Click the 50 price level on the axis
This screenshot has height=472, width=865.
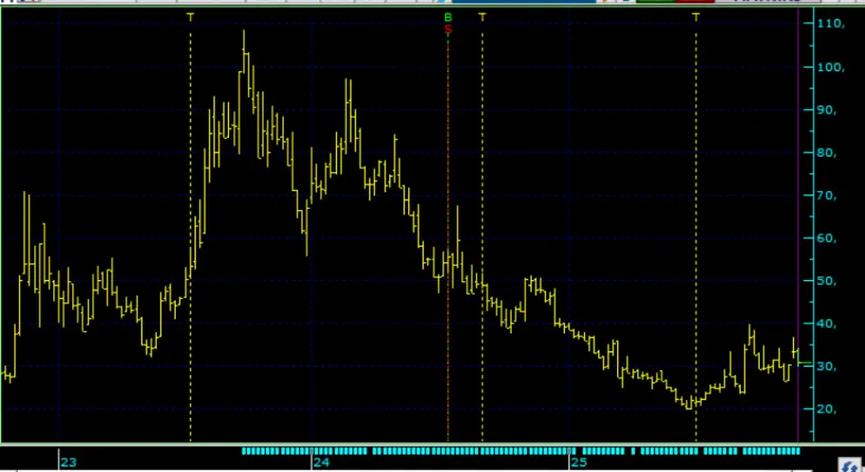pos(828,281)
